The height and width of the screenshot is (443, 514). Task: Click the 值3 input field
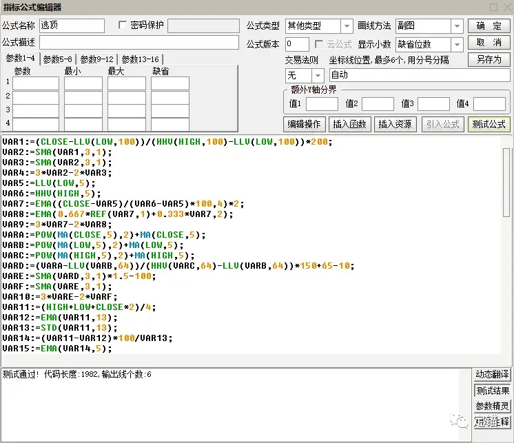[433, 104]
